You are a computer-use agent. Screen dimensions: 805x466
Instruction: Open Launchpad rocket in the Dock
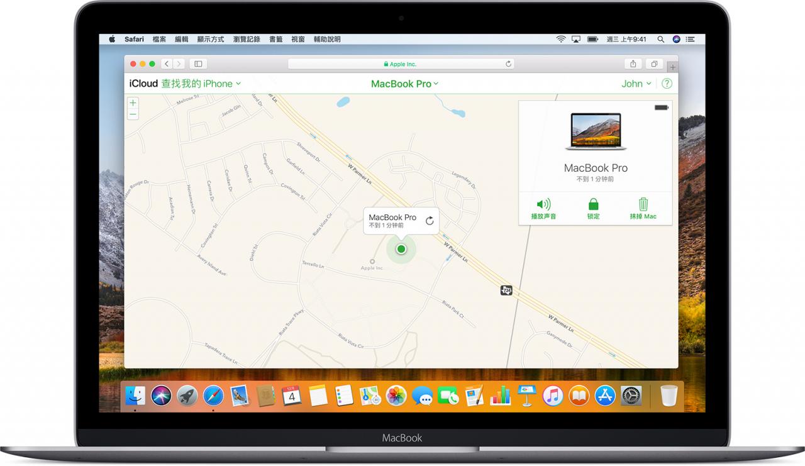(x=187, y=396)
